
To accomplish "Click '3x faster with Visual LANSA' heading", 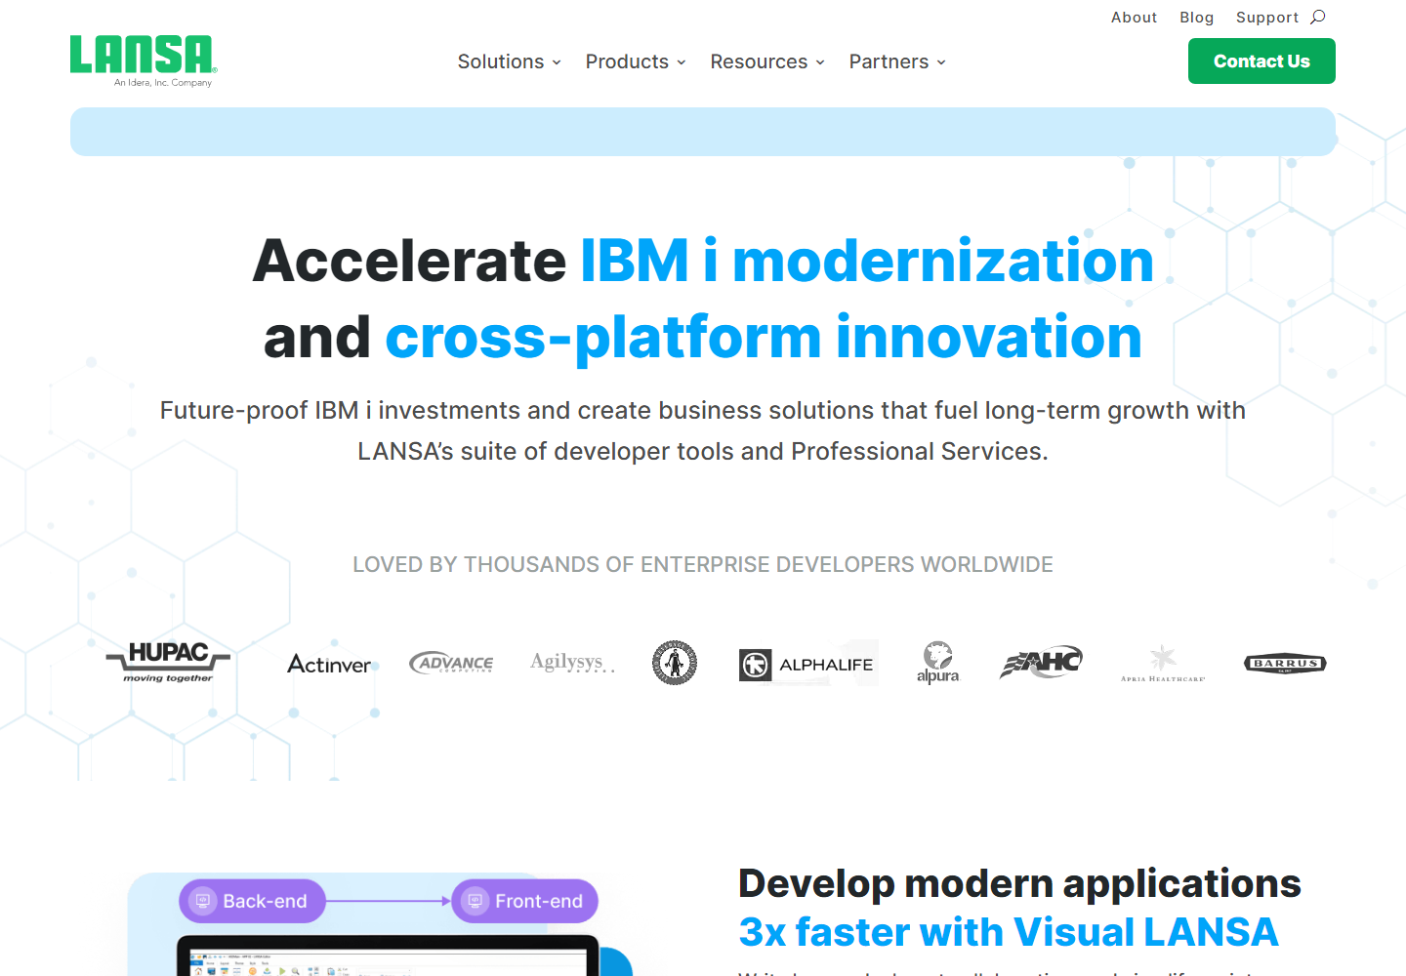I will 1009,932.
